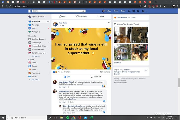
Task: Open a new Chrome tab
Action: coord(156,2)
